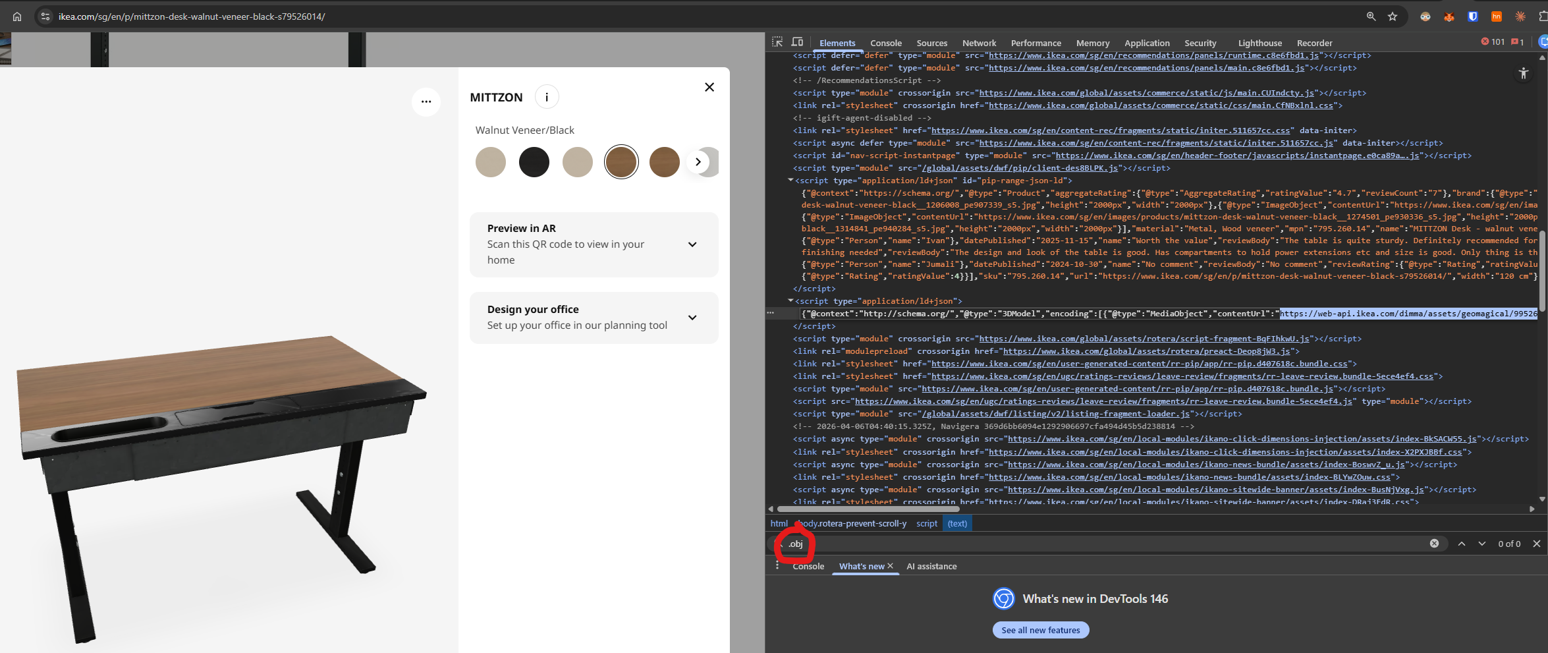Open the three-dot menu on the 3D viewer
1548x653 pixels.
[x=426, y=101]
